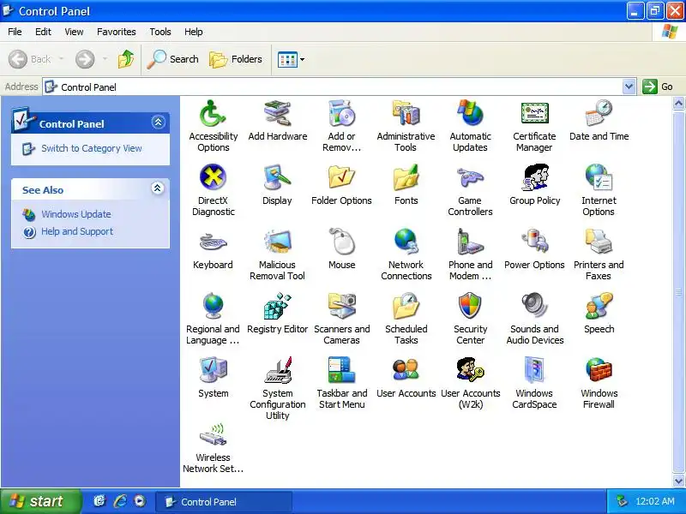The width and height of the screenshot is (686, 514).
Task: Open Scheduled Tasks folder icon
Action: pyautogui.click(x=406, y=307)
